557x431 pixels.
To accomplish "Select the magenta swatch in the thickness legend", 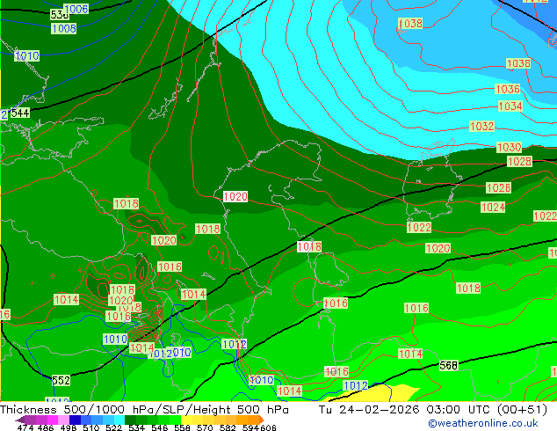I will pyautogui.click(x=53, y=420).
